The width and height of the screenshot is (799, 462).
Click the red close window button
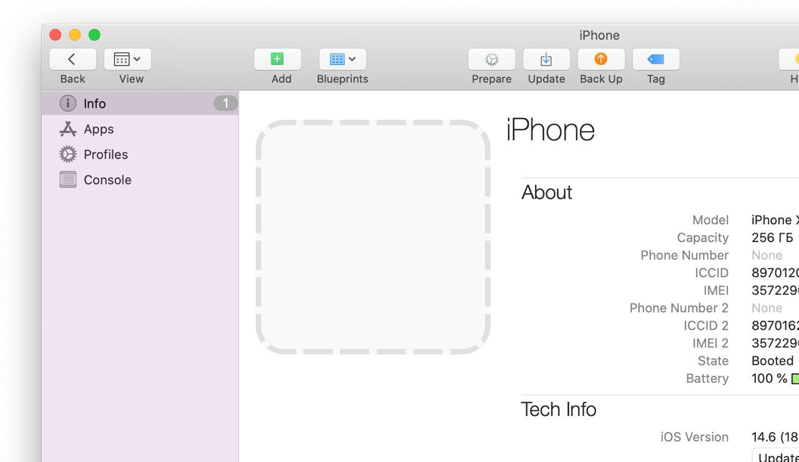click(56, 35)
